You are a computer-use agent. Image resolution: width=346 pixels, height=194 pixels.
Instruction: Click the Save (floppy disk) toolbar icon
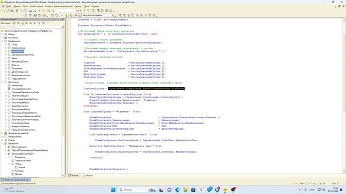(x=12, y=11)
